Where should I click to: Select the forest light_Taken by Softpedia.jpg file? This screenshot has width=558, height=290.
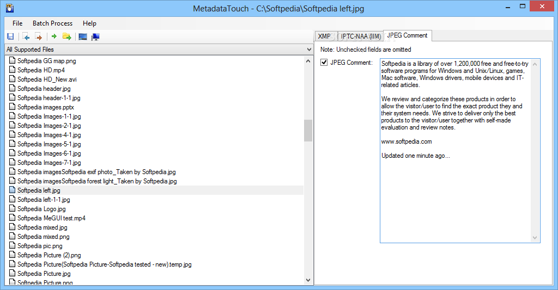97,181
